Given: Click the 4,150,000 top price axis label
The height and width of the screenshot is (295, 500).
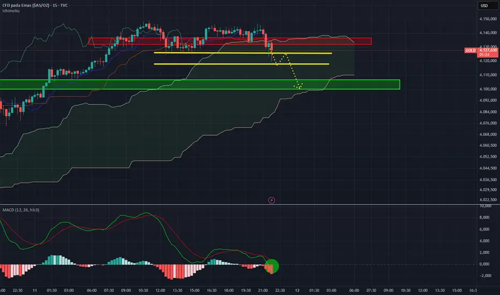Looking at the screenshot, I should 488,19.
